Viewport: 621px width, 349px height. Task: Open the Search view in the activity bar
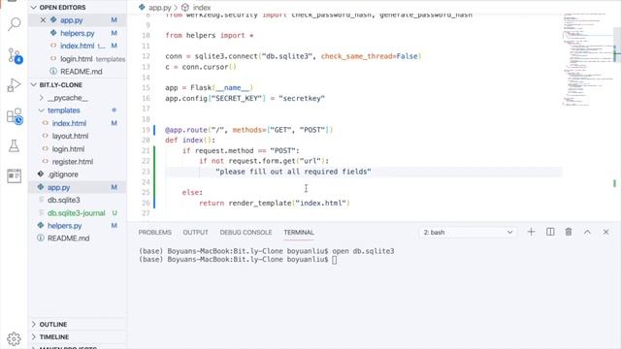click(x=14, y=24)
